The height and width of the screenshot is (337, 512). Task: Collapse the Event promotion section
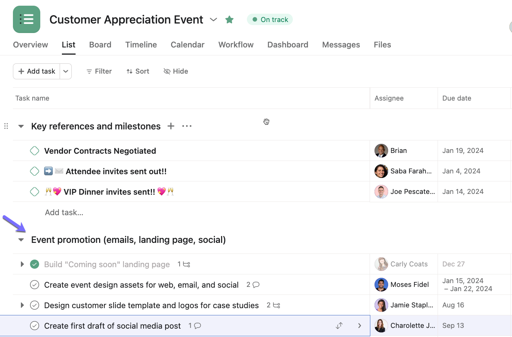point(21,240)
